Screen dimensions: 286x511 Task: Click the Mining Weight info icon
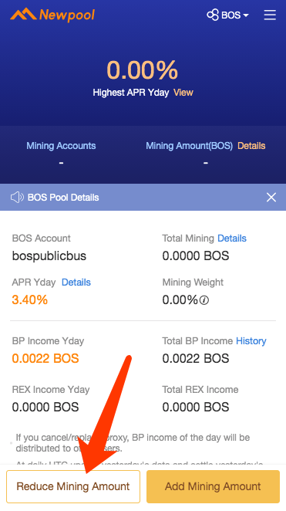(x=204, y=300)
